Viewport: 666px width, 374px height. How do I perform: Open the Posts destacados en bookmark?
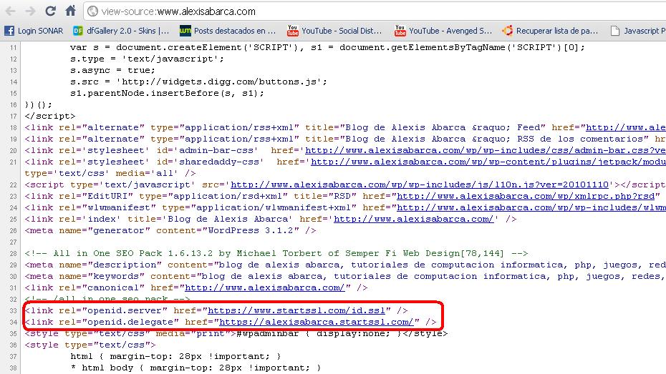228,31
